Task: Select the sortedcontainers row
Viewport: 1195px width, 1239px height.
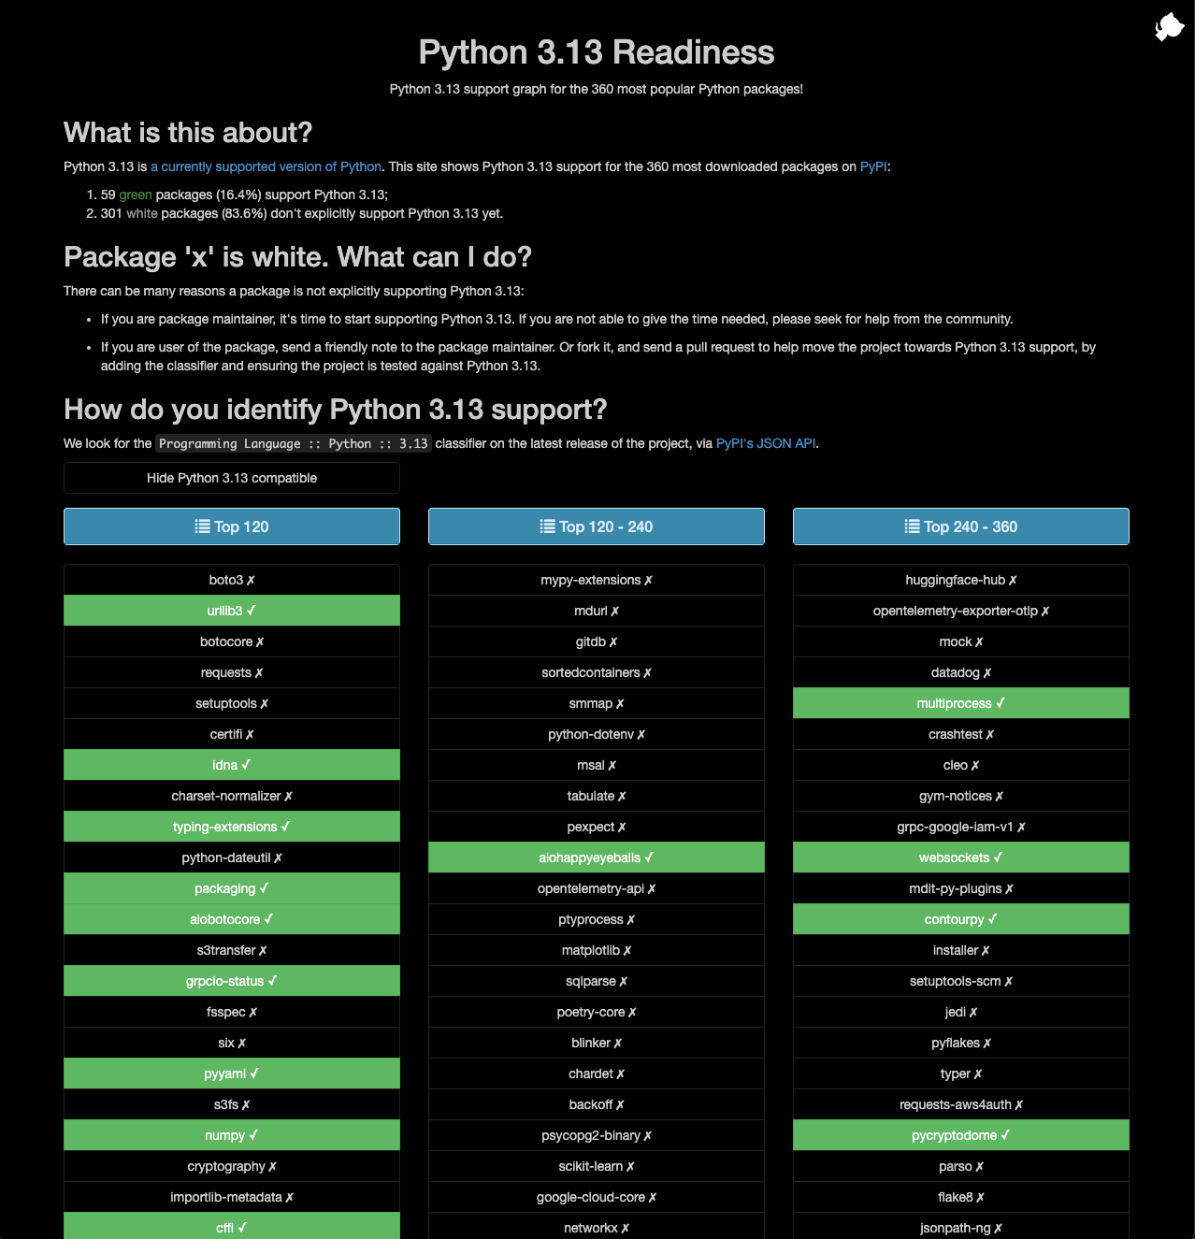Action: 597,672
